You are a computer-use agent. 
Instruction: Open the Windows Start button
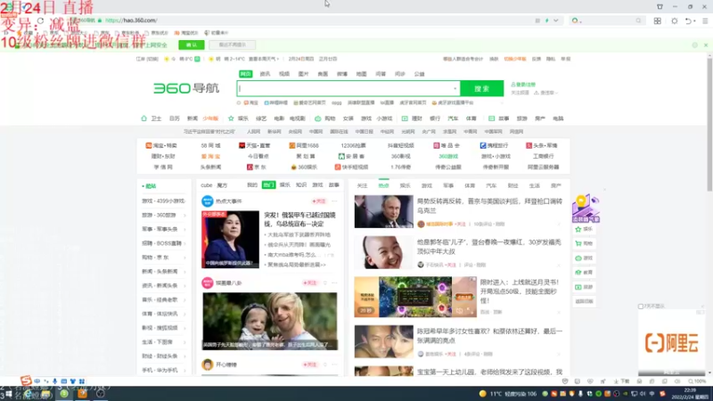click(x=9, y=394)
